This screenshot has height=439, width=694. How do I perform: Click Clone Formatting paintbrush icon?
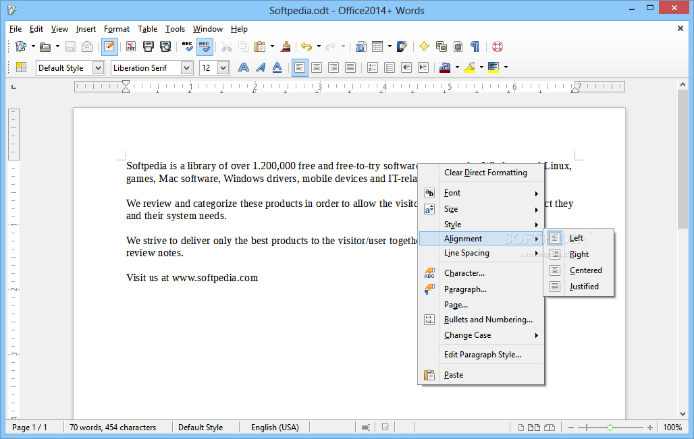[x=286, y=47]
